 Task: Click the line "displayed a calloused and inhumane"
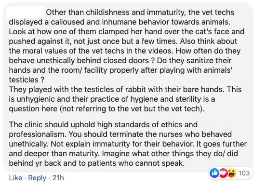(120, 22)
